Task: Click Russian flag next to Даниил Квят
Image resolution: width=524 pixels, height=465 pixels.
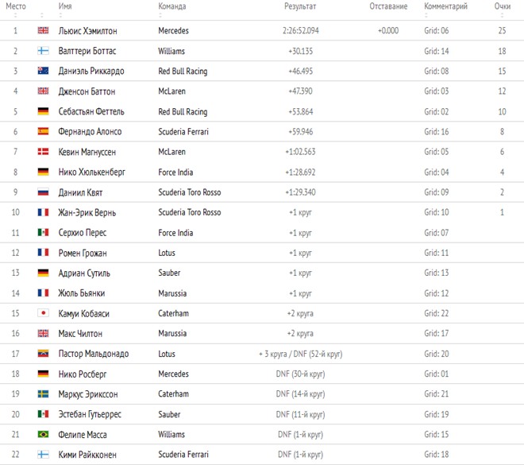Action: [43, 192]
